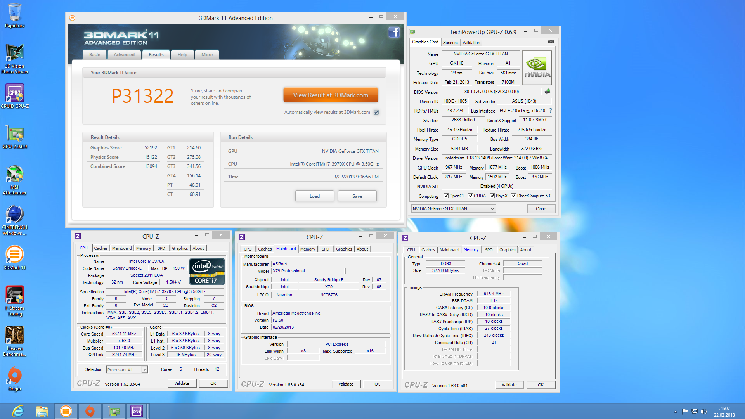The width and height of the screenshot is (745, 419).
Task: Click NVIDIA logo in GPU-Z
Action: tap(537, 68)
